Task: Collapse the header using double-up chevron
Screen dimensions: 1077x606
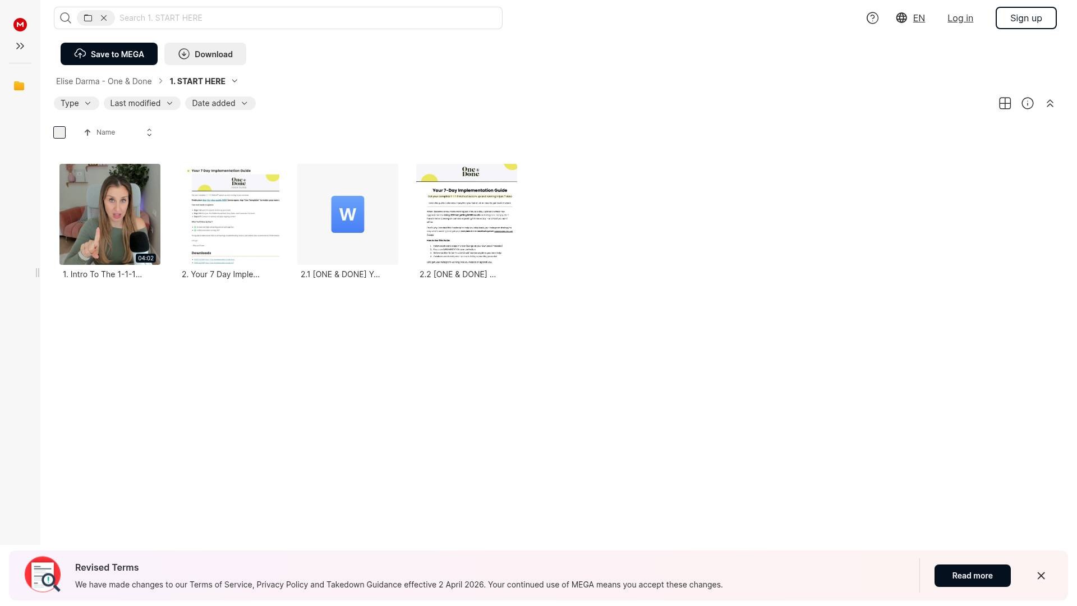Action: tap(1050, 103)
